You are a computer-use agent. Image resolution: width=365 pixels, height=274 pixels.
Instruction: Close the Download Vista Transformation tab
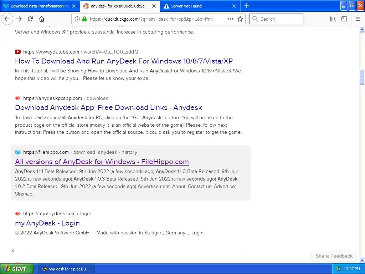point(73,6)
